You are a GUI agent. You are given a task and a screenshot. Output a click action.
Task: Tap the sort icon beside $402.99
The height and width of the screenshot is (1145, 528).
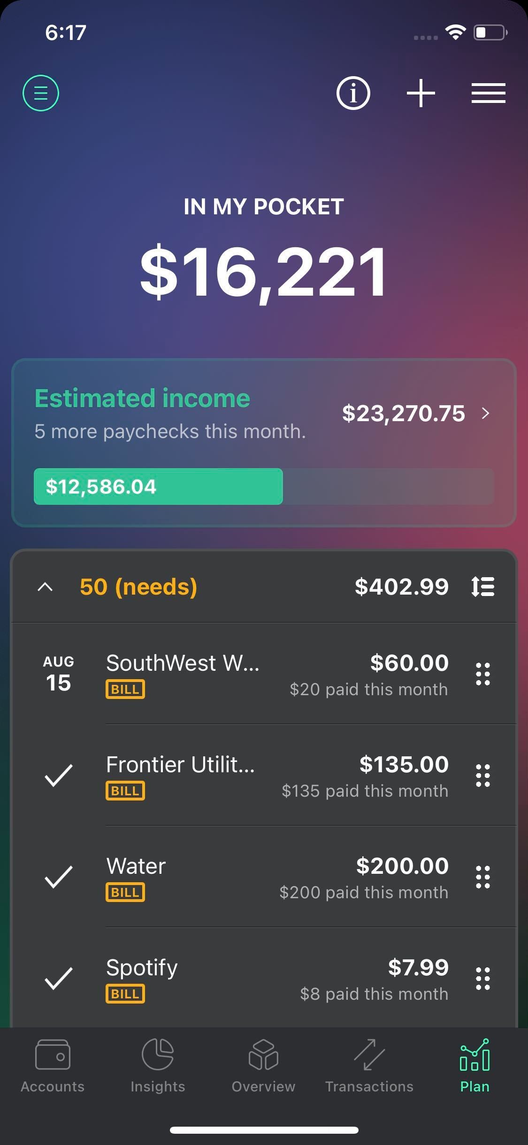[483, 587]
